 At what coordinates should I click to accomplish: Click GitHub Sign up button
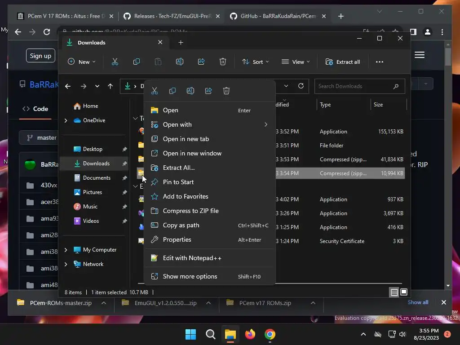40,56
